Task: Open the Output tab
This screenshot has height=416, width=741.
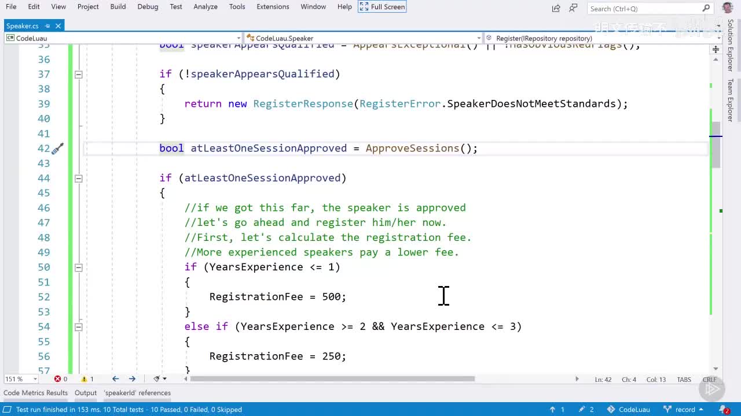Action: 86,393
